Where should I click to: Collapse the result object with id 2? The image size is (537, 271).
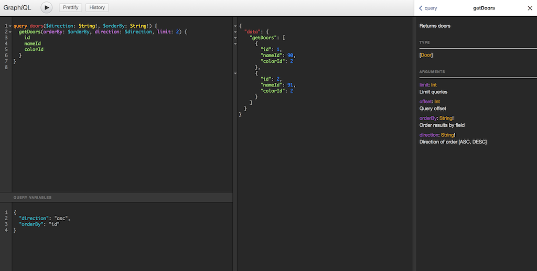coord(235,73)
